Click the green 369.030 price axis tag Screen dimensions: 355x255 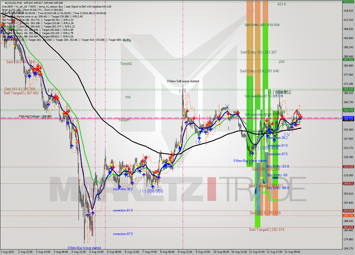tap(348, 89)
